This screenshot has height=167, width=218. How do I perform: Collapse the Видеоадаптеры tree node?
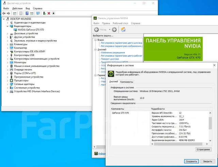[x=7, y=26]
